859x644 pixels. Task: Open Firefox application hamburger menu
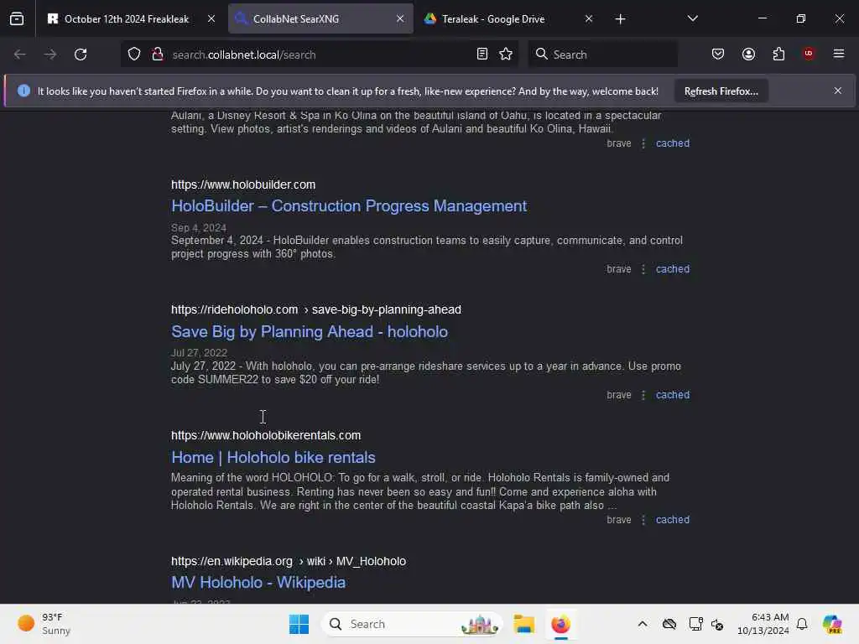click(839, 54)
